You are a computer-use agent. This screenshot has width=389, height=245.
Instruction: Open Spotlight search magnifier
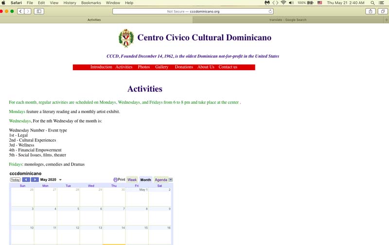pos(372,3)
